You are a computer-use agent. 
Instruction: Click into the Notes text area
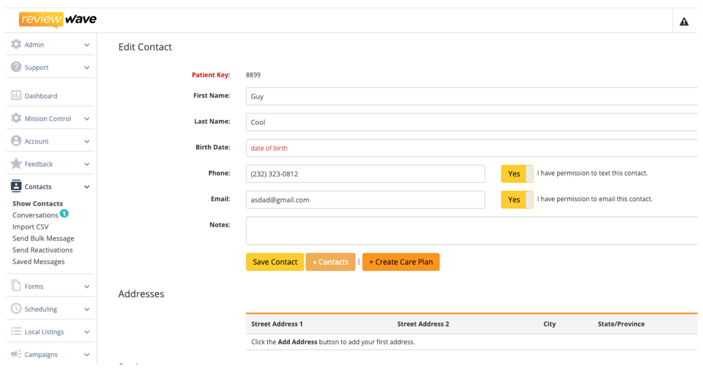pos(471,231)
